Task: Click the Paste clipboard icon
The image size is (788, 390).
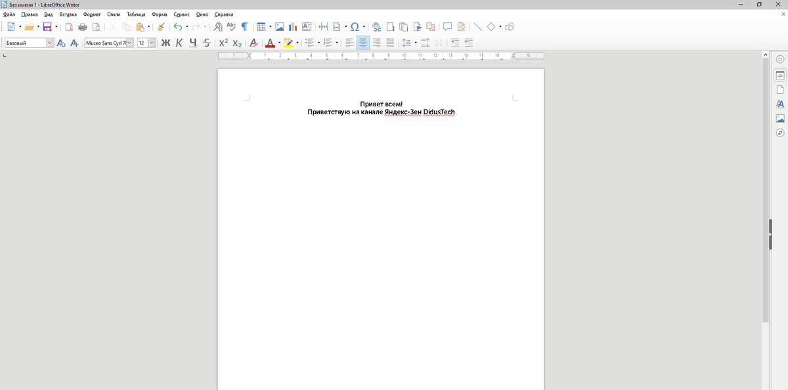Action: point(140,27)
